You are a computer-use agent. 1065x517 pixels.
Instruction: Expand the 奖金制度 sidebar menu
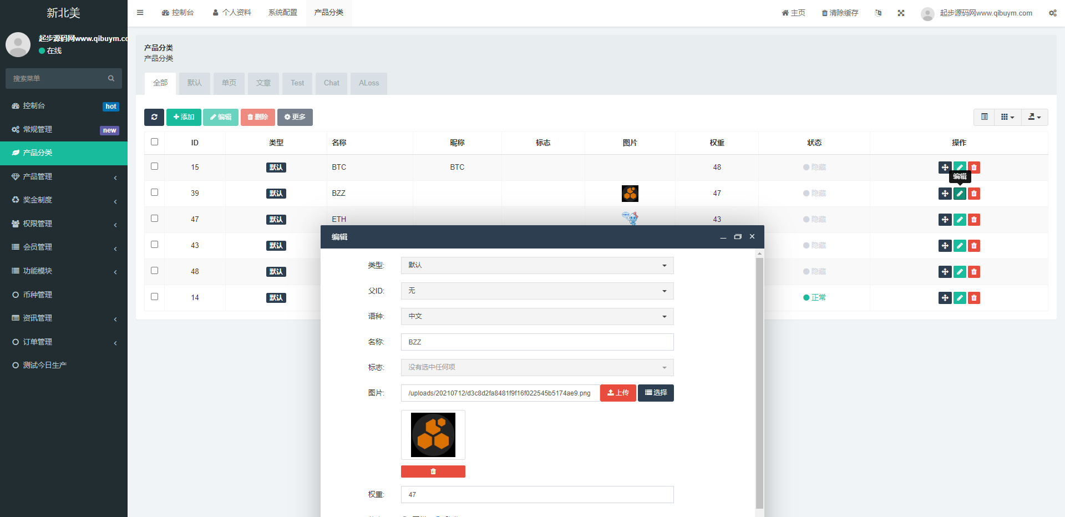[x=64, y=200]
